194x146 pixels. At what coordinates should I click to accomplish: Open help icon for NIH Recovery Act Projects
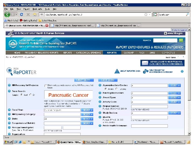coord(9,85)
